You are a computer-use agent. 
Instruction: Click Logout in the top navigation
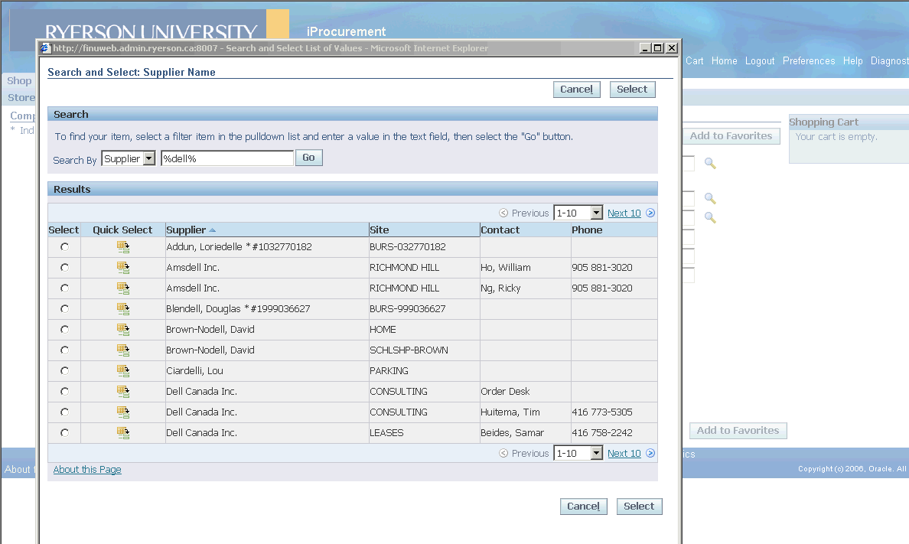(760, 61)
